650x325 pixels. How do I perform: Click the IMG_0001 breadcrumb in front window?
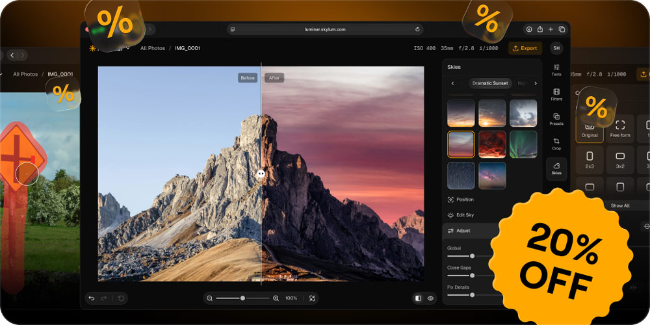click(187, 48)
